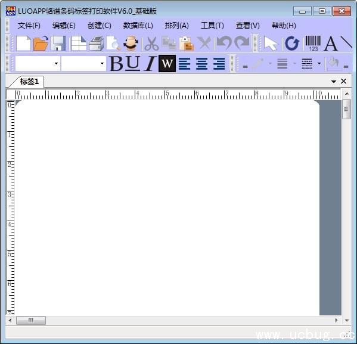Click the dashed line style icon
Image resolution: width=357 pixels, height=344 pixels.
pyautogui.click(x=307, y=64)
